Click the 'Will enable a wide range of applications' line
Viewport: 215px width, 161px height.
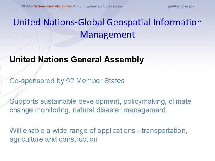pyautogui.click(x=98, y=131)
